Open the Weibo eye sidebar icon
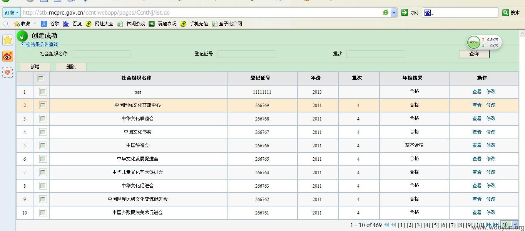This screenshot has width=525, height=231. click(8, 56)
